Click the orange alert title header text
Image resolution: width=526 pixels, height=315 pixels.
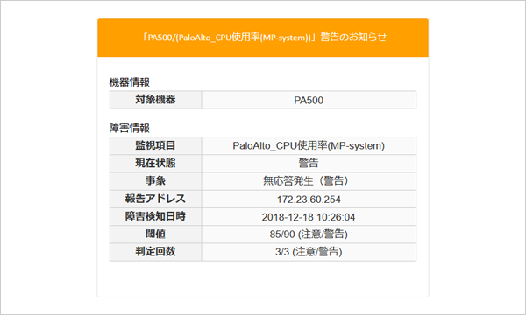(264, 37)
